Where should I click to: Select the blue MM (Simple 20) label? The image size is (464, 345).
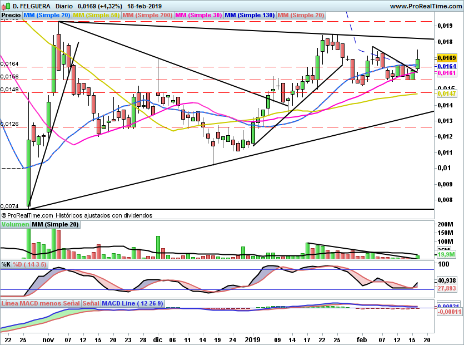[47, 15]
